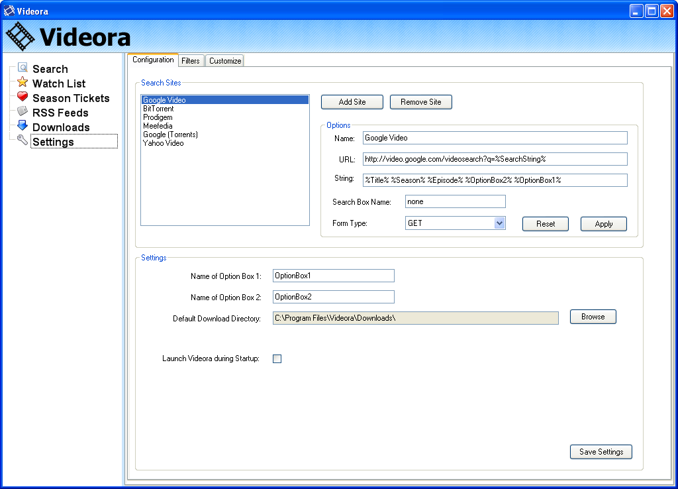Screen dimensions: 678x489
Task: Focus the site Name input field
Action: [495, 138]
